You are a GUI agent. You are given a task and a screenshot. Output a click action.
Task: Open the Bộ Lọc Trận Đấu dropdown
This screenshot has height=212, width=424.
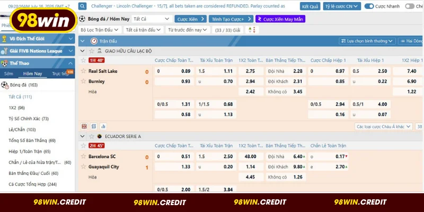(x=100, y=30)
